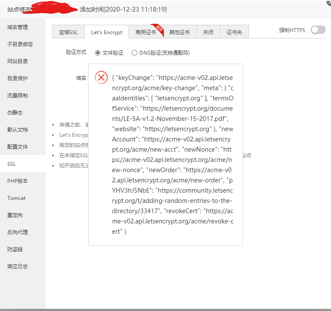Close the site modification dialog
The height and width of the screenshot is (311, 331).
pos(329,3)
